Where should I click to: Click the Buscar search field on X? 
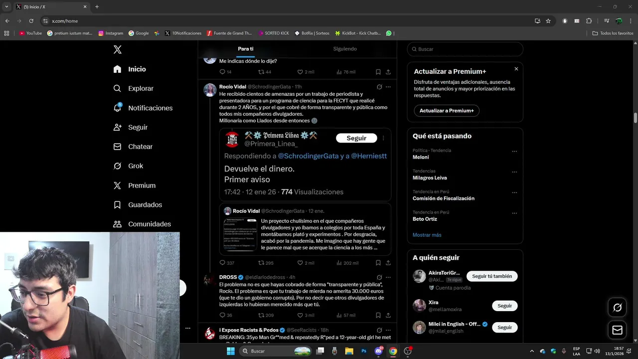coord(465,49)
